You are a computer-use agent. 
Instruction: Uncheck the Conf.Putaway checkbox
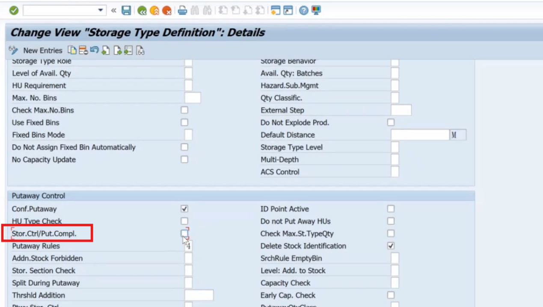click(184, 209)
